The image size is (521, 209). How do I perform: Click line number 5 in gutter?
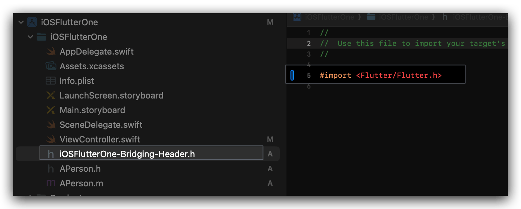pos(308,76)
